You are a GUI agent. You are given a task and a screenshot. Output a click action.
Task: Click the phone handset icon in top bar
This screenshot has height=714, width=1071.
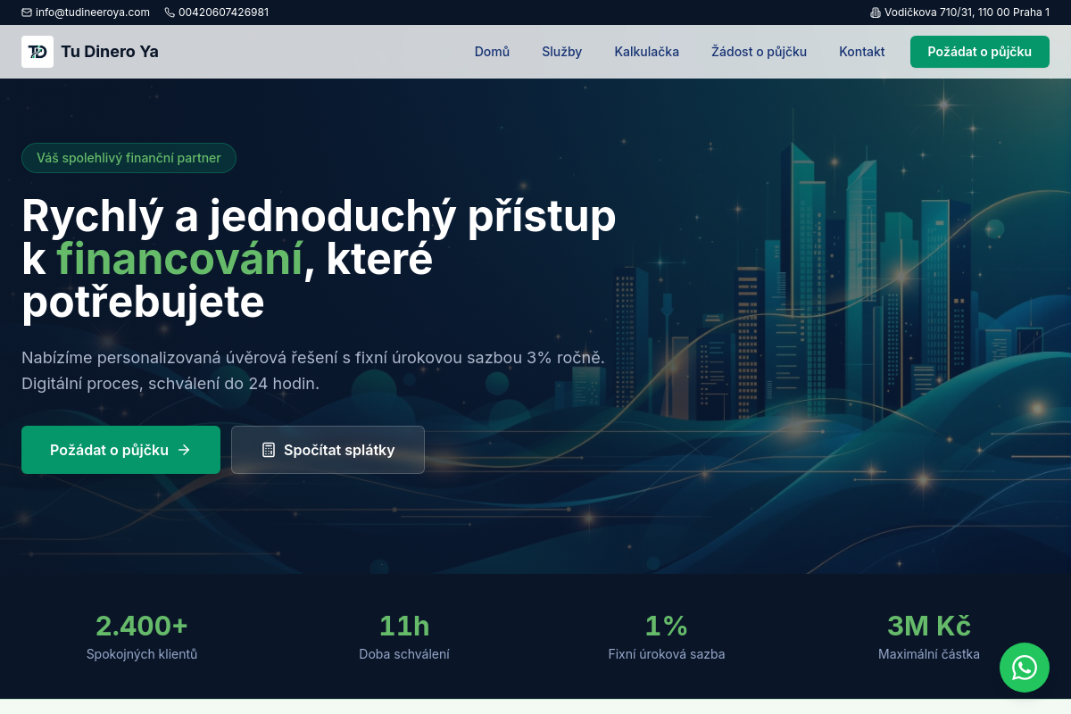(170, 12)
